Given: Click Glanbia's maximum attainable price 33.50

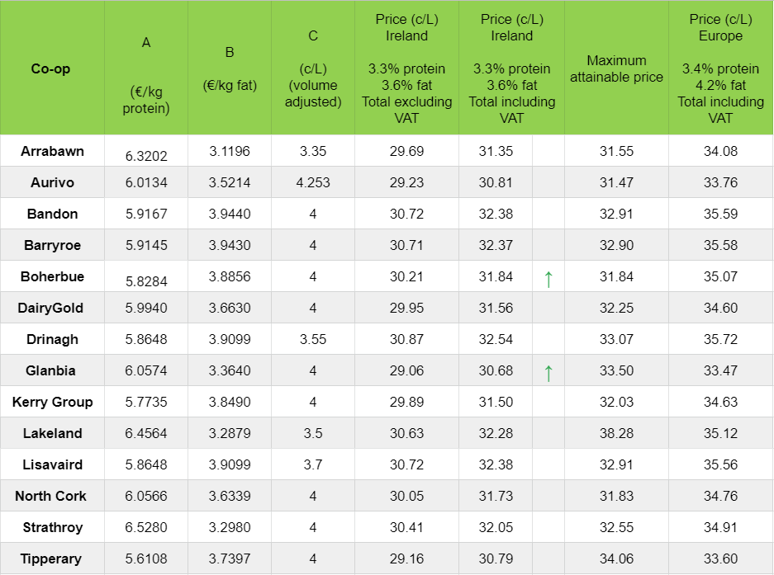Looking at the screenshot, I should click(616, 370).
